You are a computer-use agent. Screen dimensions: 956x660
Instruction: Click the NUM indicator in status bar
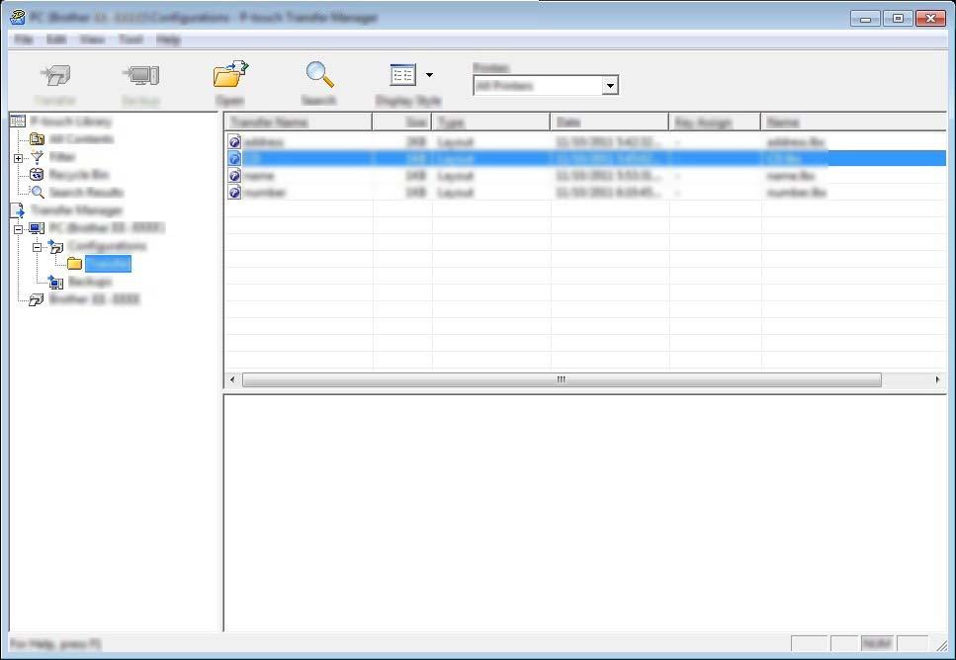pyautogui.click(x=877, y=643)
